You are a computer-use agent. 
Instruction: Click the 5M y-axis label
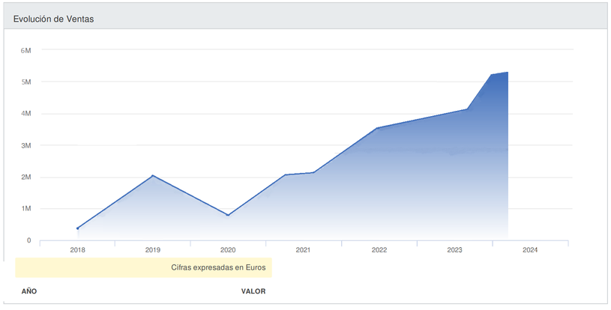(x=25, y=82)
